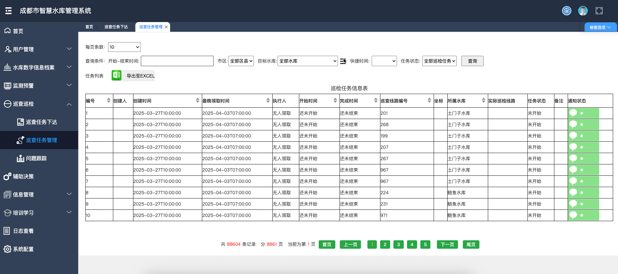Sort by 所属水库 column arrows
The image size is (618, 274).
[x=484, y=101]
